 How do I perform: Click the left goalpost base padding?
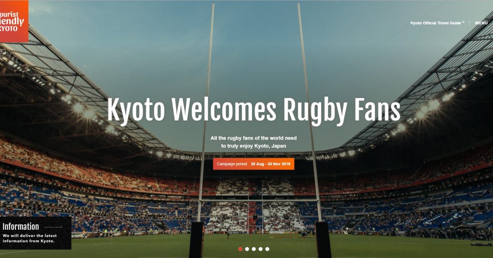point(197,240)
